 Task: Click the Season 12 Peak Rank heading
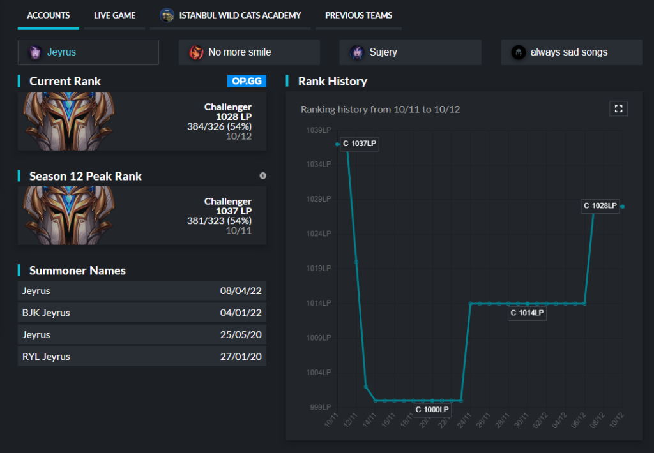point(86,176)
